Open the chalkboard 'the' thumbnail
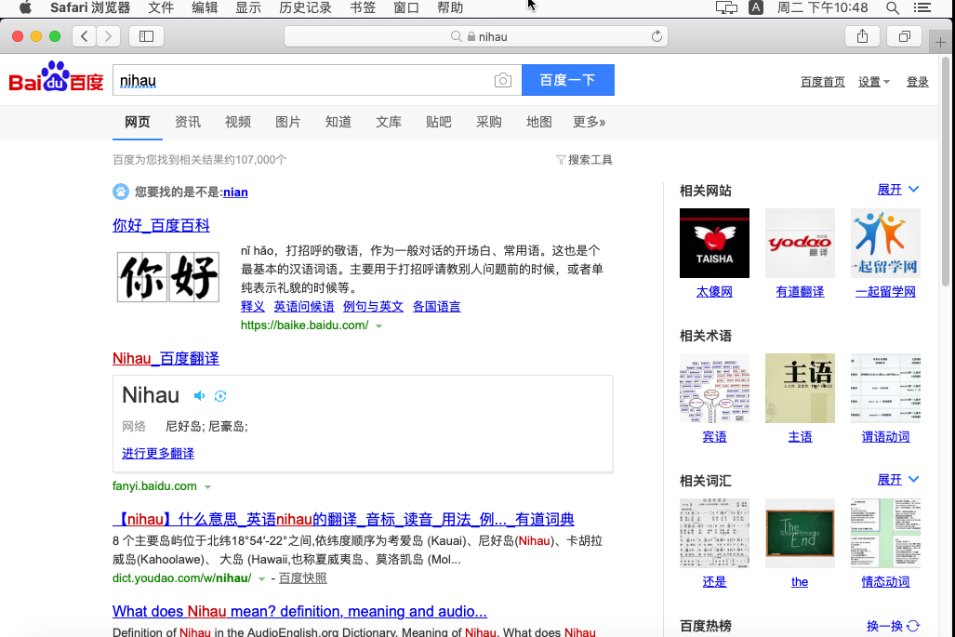 pos(800,533)
